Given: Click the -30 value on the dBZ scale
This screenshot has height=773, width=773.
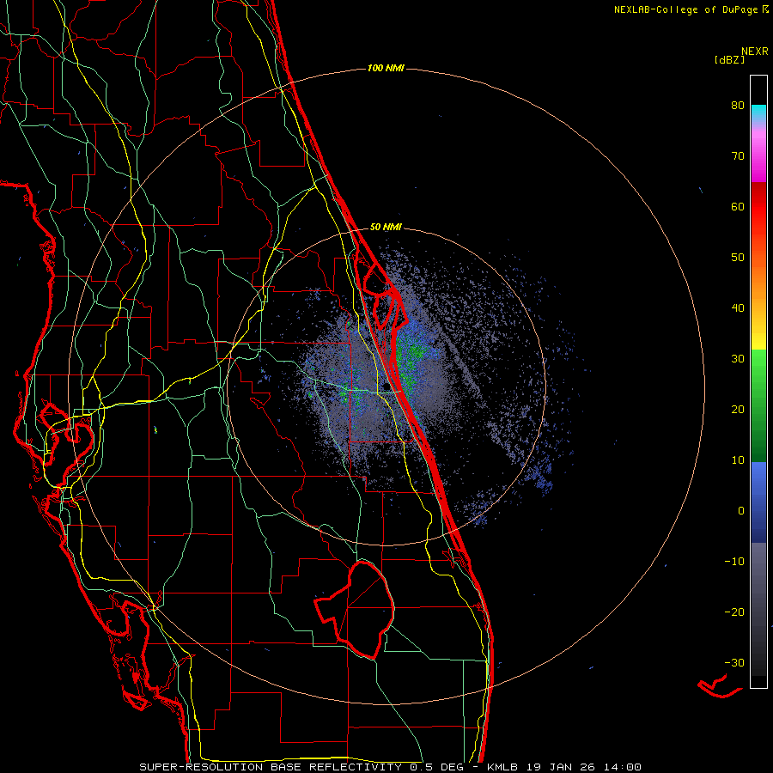Looking at the screenshot, I should pos(734,662).
